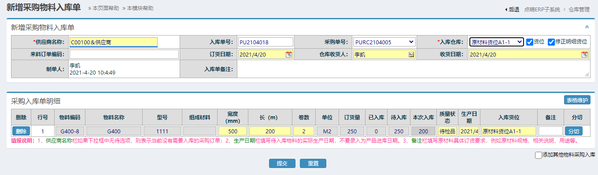
Task: Open the 采购单号 dropdown
Action: [x=384, y=42]
